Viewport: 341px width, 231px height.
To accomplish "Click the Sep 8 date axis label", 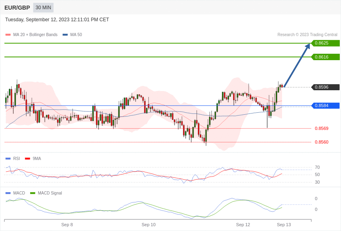I will pyautogui.click(x=67, y=225).
